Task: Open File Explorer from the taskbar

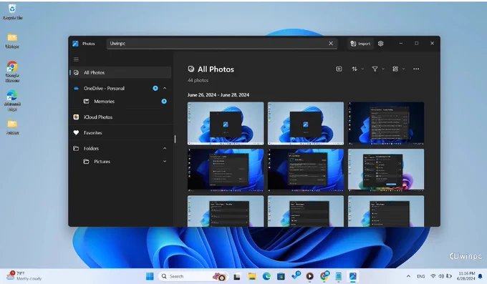Action: (x=252, y=276)
